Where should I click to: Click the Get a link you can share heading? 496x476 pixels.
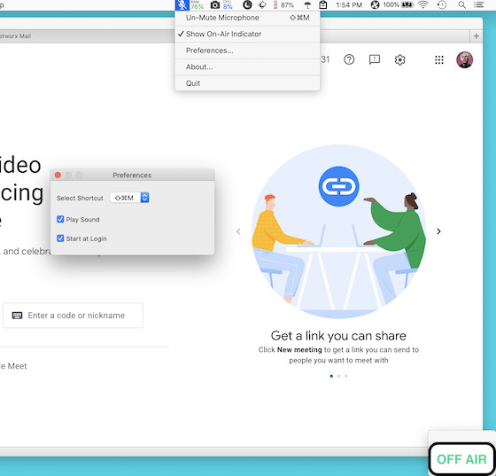[338, 336]
